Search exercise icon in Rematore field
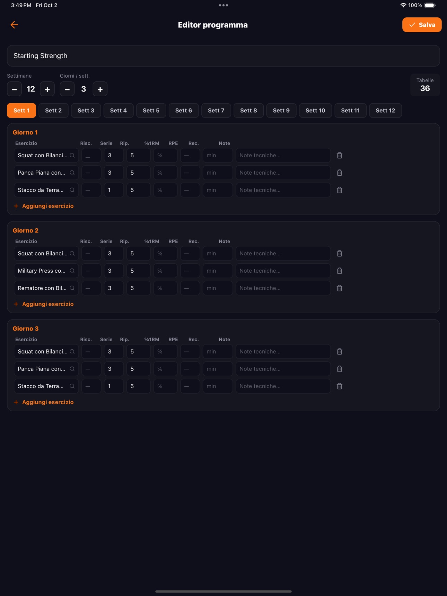Viewport: 447px width, 596px height. coord(72,288)
